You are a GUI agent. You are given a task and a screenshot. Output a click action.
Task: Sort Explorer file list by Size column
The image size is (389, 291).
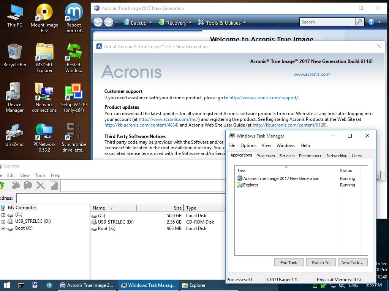click(x=160, y=208)
